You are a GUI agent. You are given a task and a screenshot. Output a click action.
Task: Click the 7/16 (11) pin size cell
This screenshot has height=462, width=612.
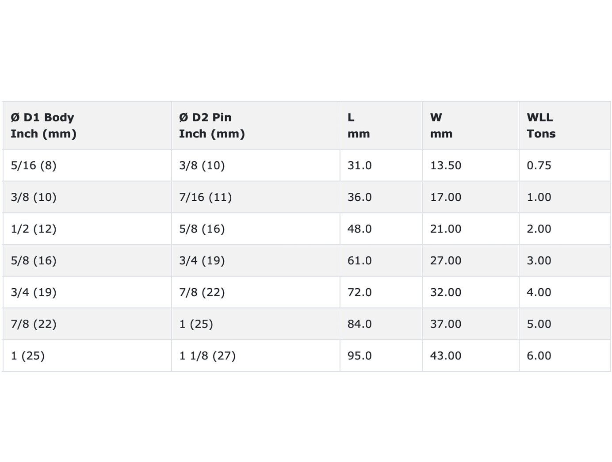click(x=256, y=197)
